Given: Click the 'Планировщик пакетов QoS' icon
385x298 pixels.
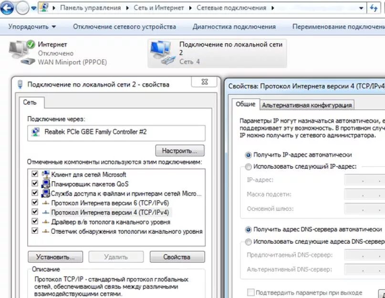Looking at the screenshot, I should [x=46, y=184].
